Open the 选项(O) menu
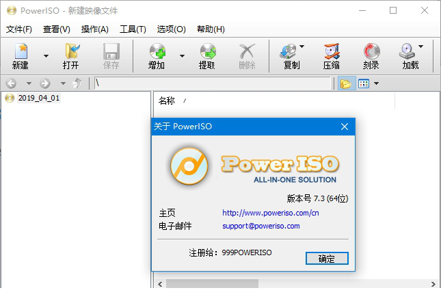The width and height of the screenshot is (441, 299). pos(172,29)
